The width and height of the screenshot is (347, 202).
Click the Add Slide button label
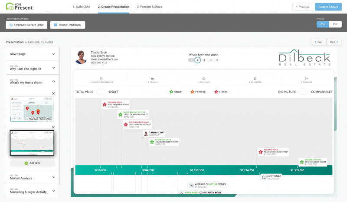(35, 163)
